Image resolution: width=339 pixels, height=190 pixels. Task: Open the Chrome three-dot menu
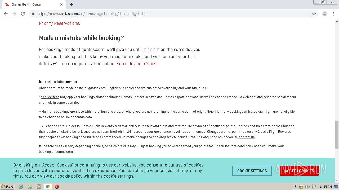pos(333,14)
